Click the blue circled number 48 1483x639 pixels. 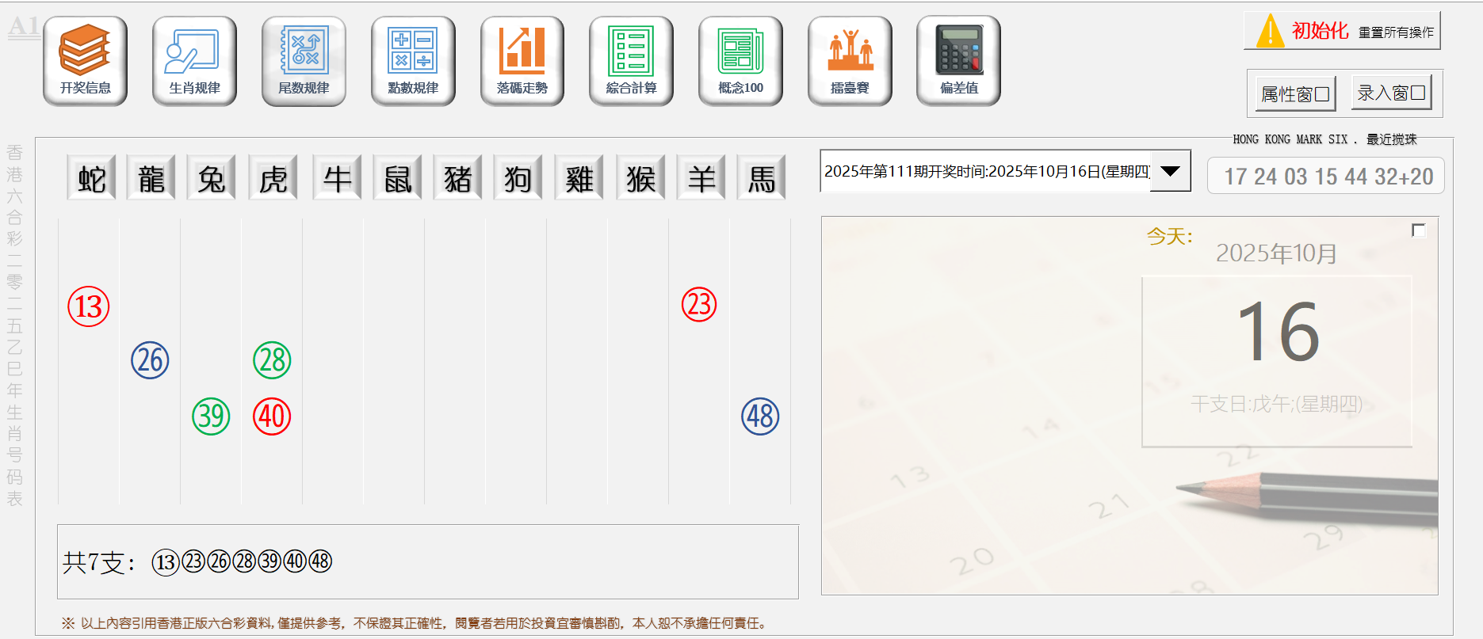[x=760, y=416]
